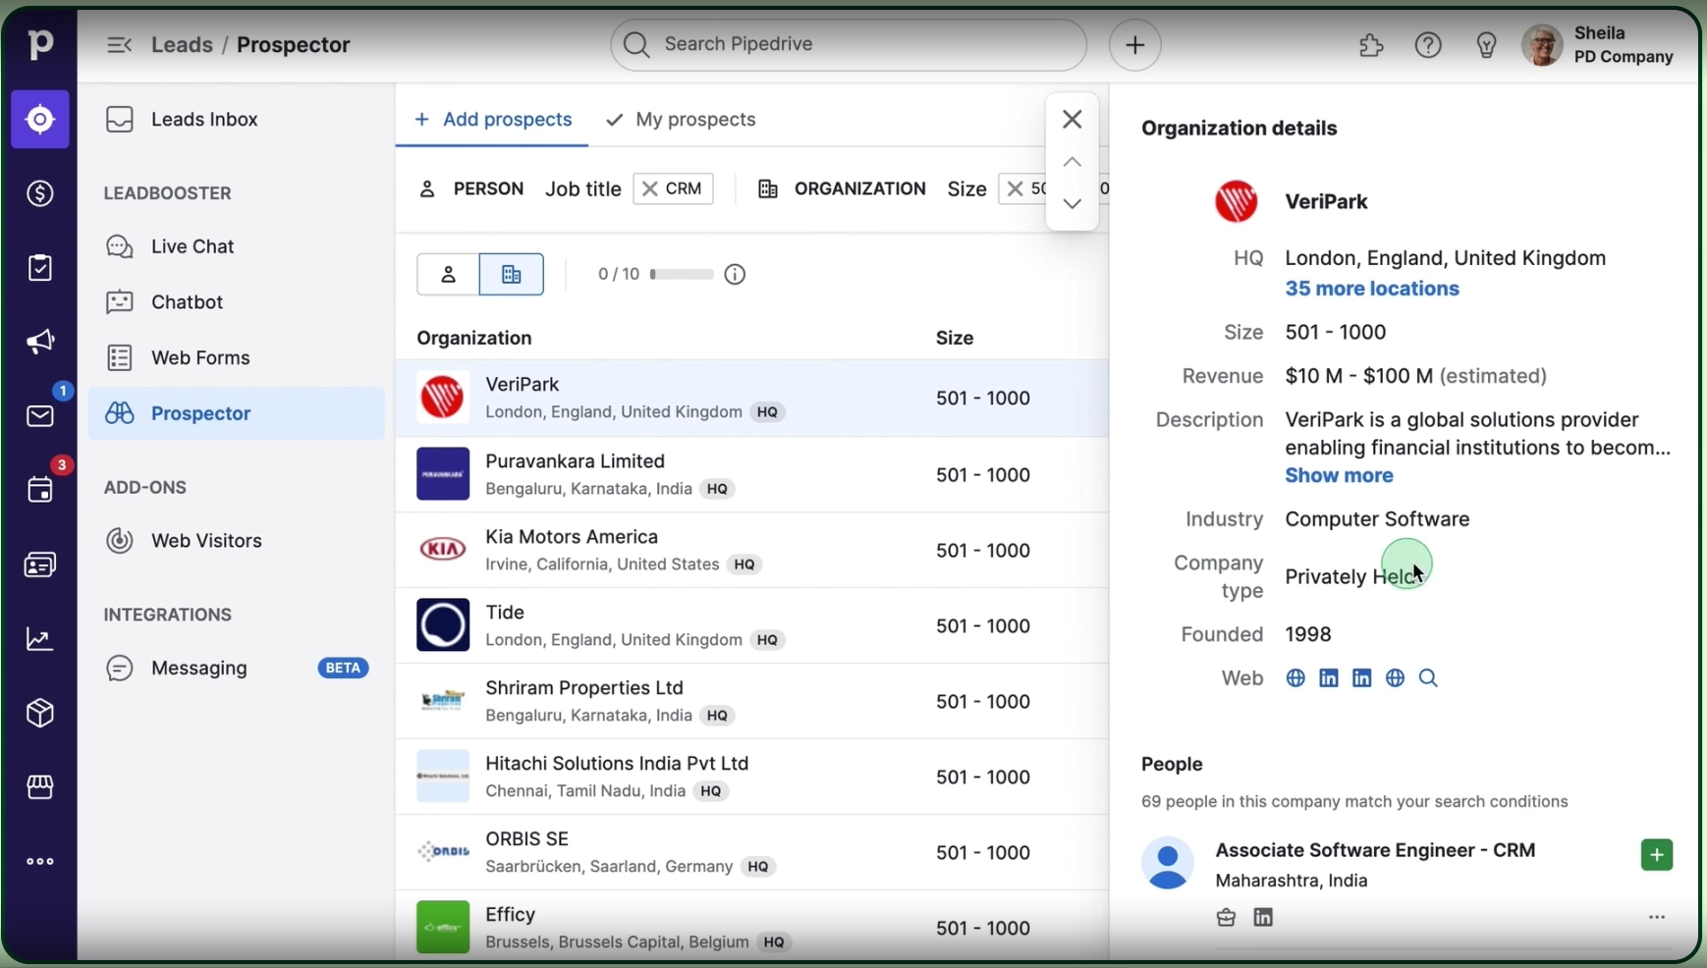The height and width of the screenshot is (968, 1707).
Task: Open the Sheila account menu
Action: (x=1598, y=45)
